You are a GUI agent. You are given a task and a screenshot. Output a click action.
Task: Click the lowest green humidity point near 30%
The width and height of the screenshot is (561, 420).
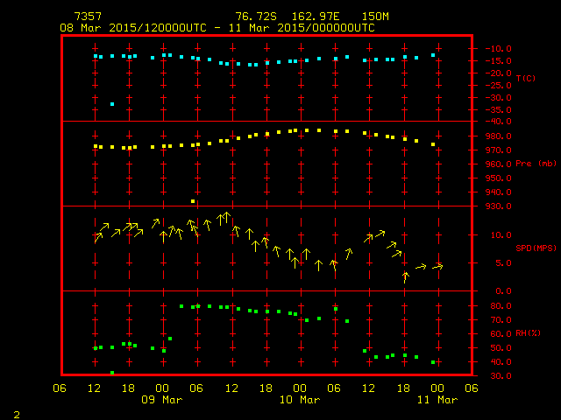click(x=112, y=373)
